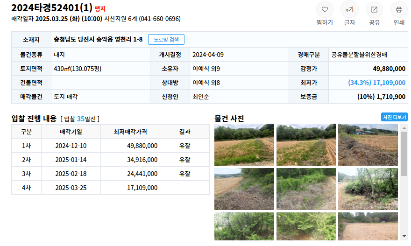Image resolution: width=411 pixels, height=246 pixels.
Task: Click the 매각기일 column header
Action: pyautogui.click(x=71, y=132)
